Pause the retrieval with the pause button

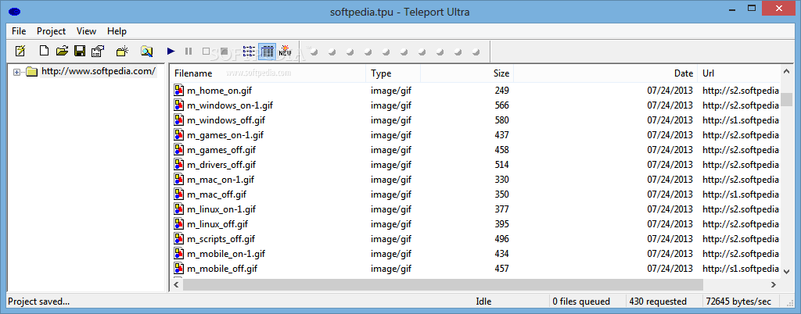tap(189, 51)
